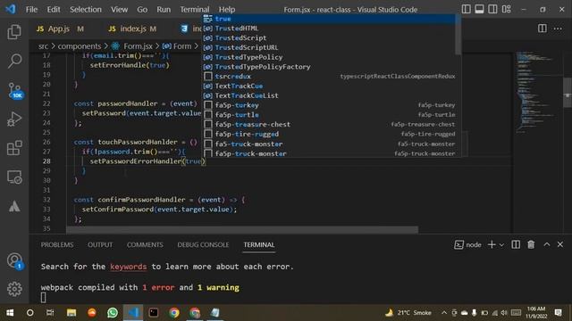Open the Explorer view in activity bar
The width and height of the screenshot is (572, 321).
[14, 32]
